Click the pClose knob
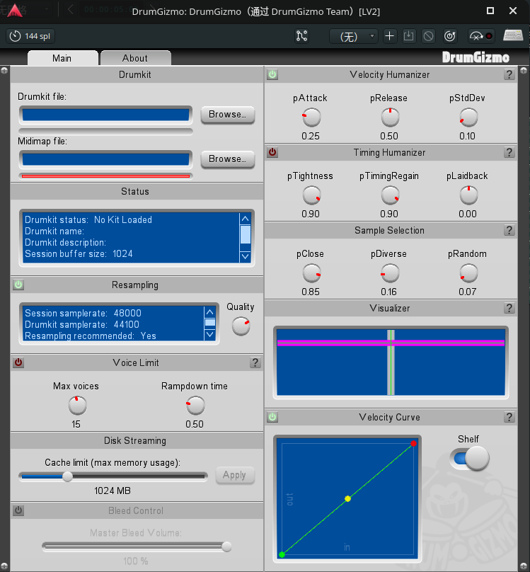Image resolution: width=530 pixels, height=572 pixels. pos(311,273)
